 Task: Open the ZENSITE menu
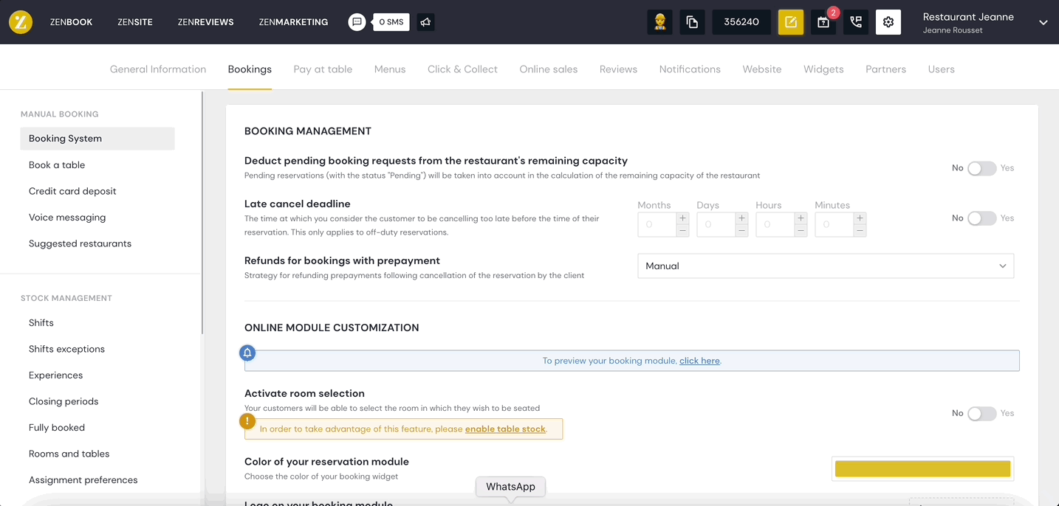135,22
